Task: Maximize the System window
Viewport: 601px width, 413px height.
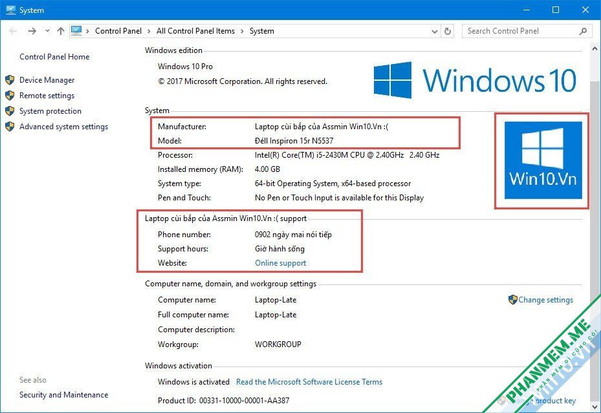Action: (555, 10)
